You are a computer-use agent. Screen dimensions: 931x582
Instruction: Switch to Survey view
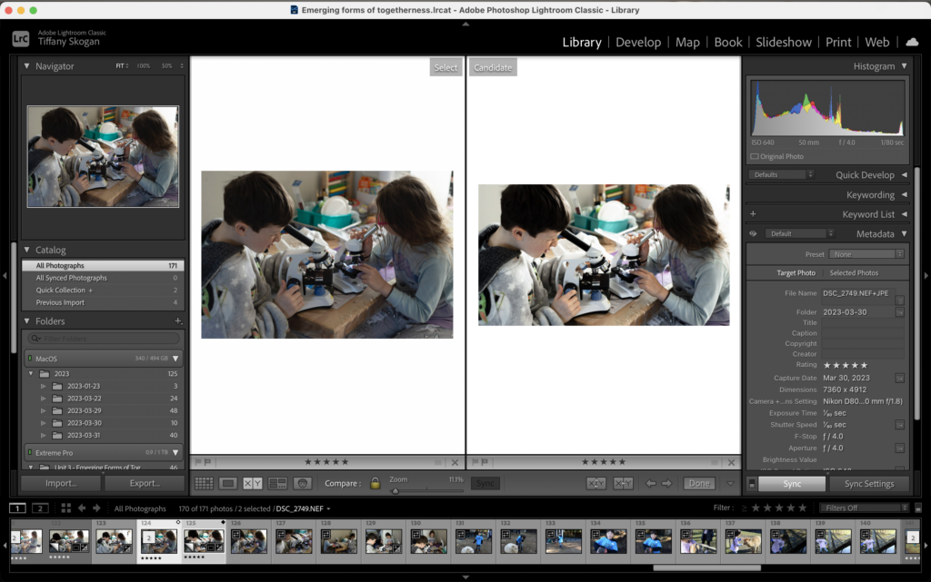pos(277,484)
